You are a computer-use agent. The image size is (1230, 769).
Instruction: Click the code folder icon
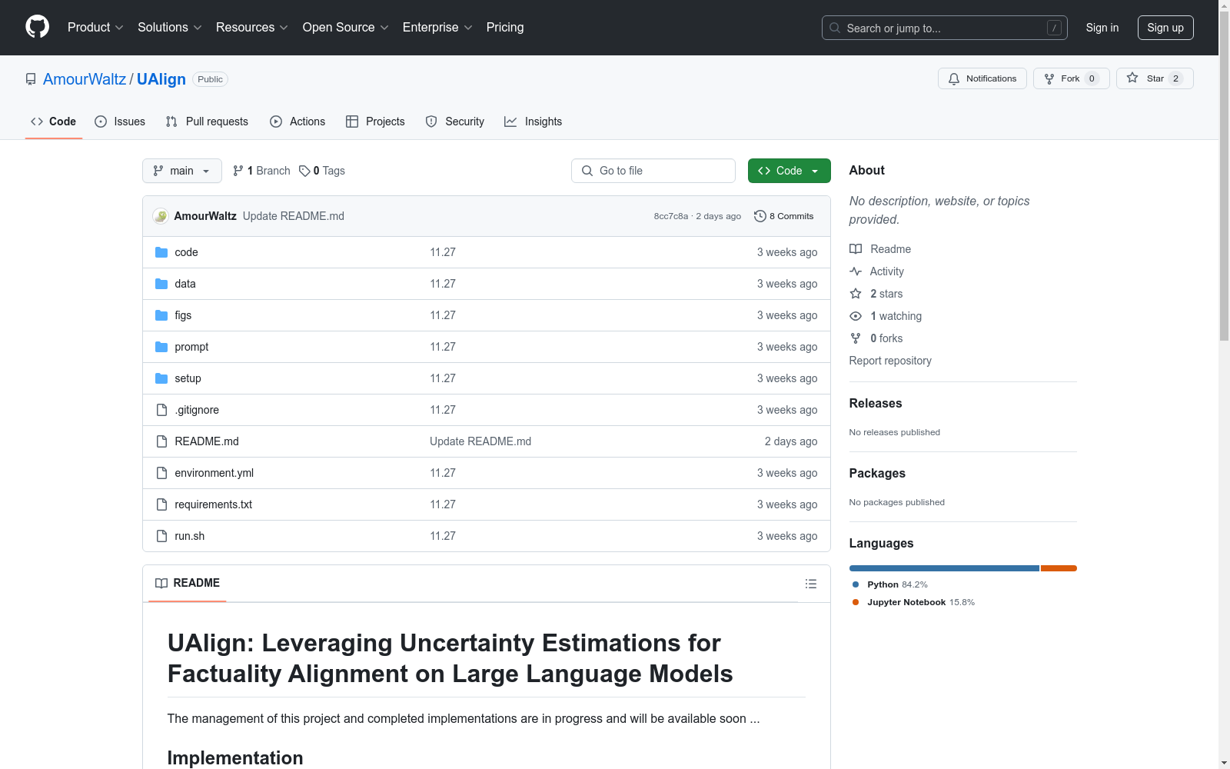click(161, 252)
